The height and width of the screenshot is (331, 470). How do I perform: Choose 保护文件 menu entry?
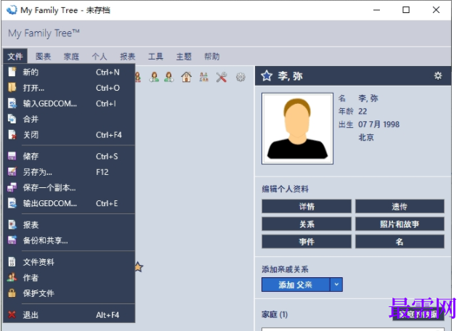69,293
